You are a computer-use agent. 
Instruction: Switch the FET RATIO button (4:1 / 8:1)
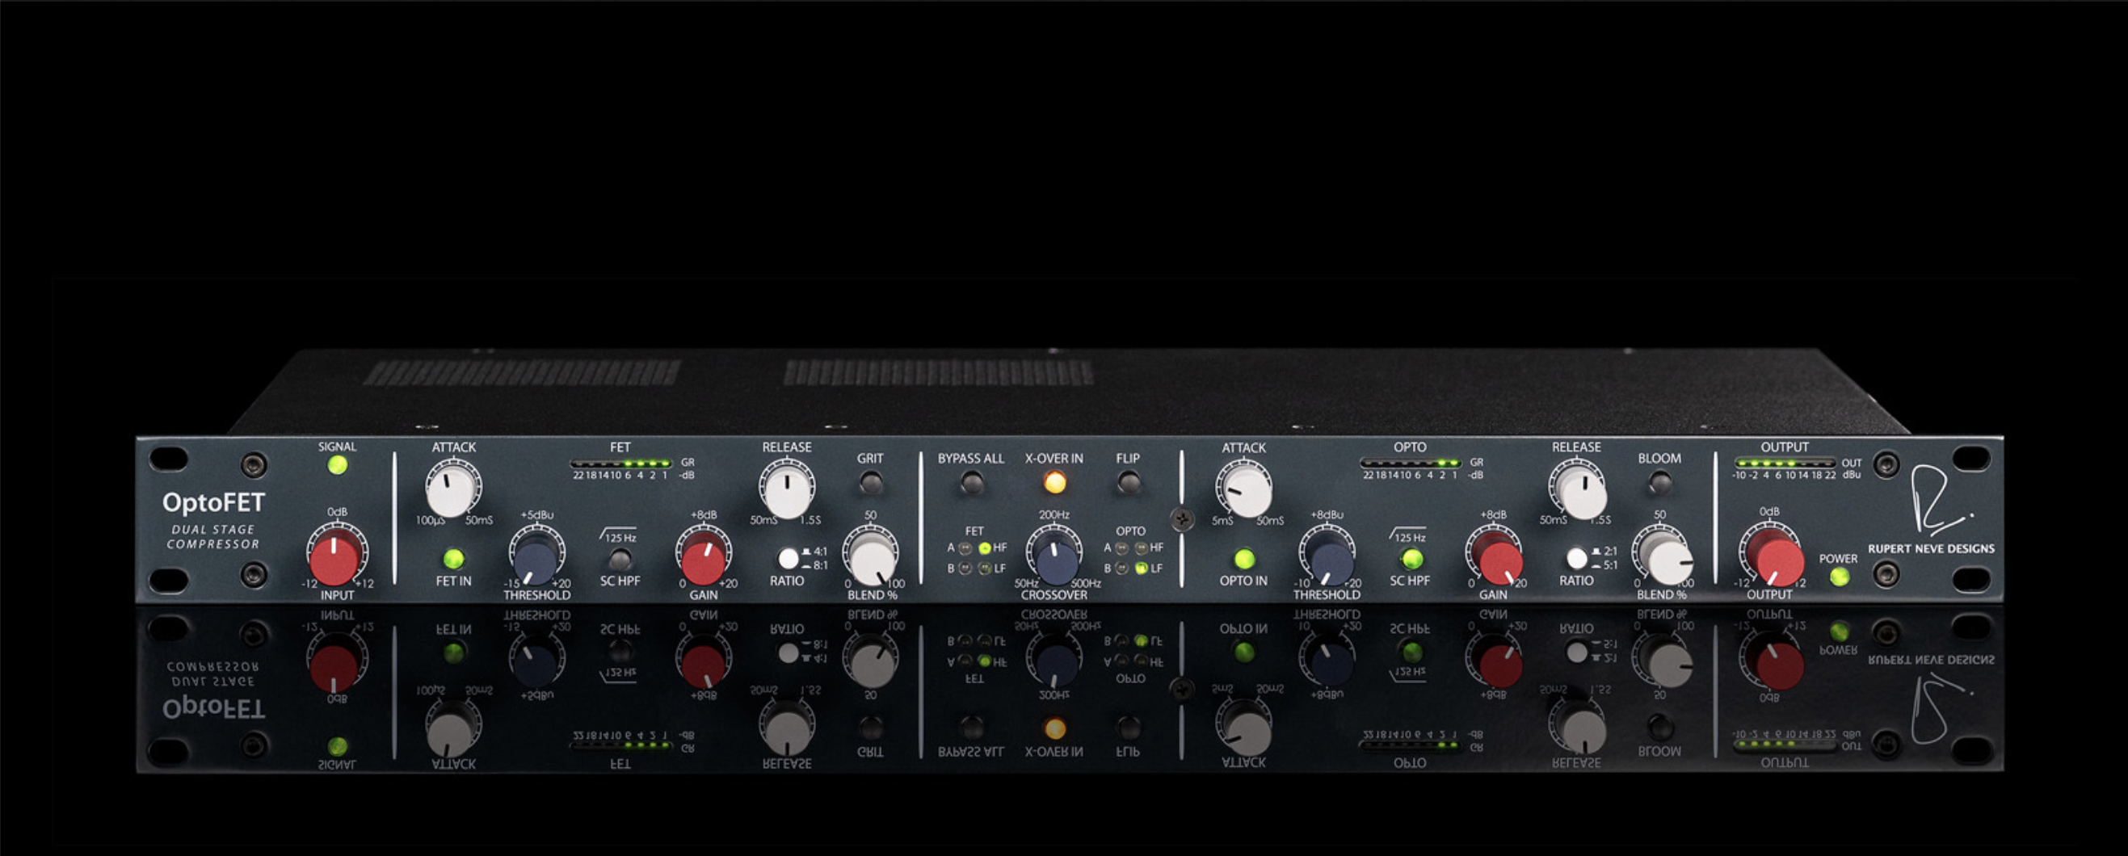tap(788, 559)
